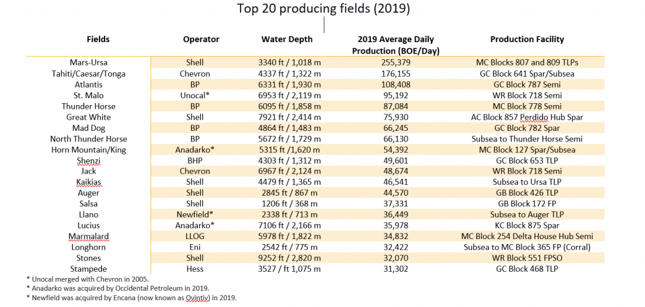The width and height of the screenshot is (645, 307).
Task: Click the Water Depth column header
Action: click(287, 39)
